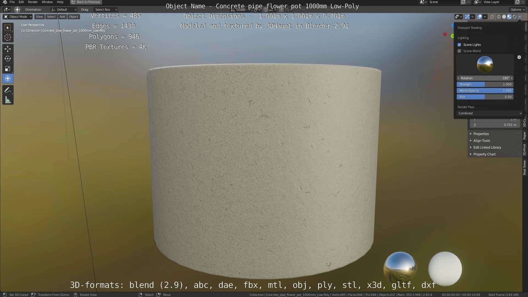Viewport: 528px width, 297px height.
Task: Open gizmo options dropdown arrow
Action: (x=472, y=17)
